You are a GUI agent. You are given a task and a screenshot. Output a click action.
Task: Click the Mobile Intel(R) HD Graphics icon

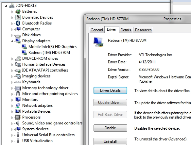(x=24, y=47)
